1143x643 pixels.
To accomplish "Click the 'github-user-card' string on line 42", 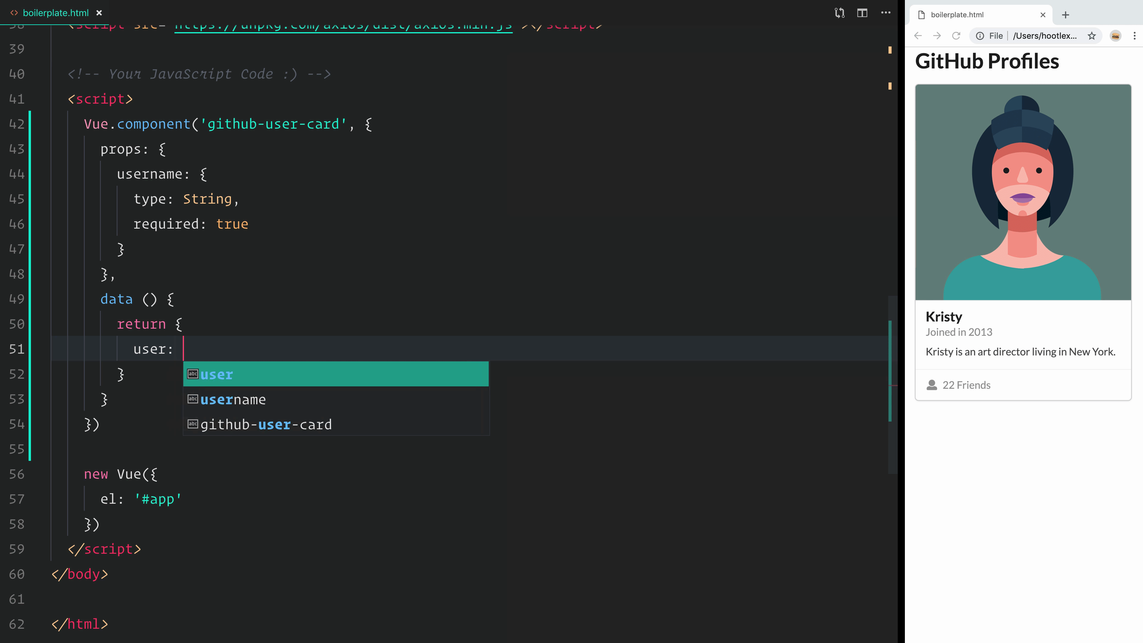I will click(x=273, y=124).
